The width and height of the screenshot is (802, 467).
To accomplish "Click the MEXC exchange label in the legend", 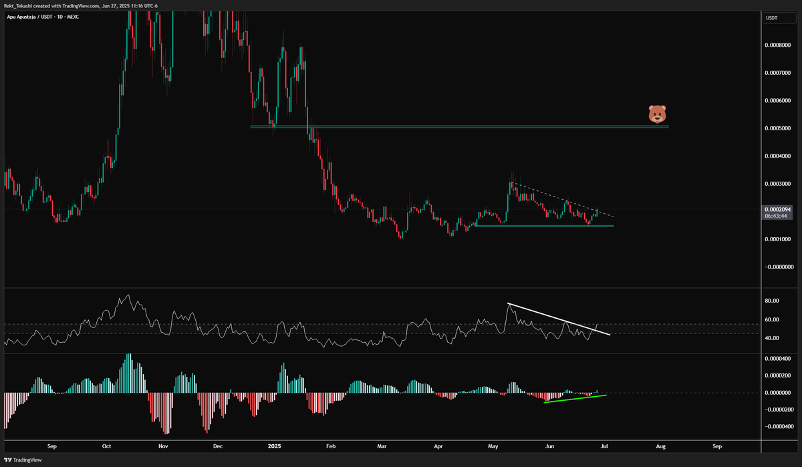I will [73, 17].
